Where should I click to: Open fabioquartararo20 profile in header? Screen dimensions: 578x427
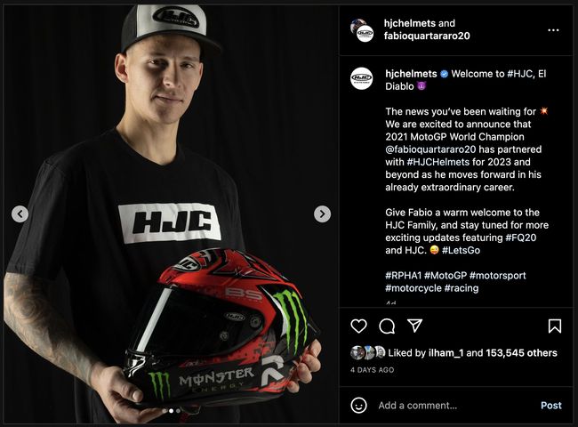pos(427,36)
